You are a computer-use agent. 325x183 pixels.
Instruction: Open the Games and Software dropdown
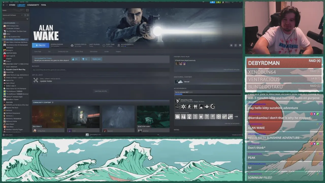tap(13, 15)
